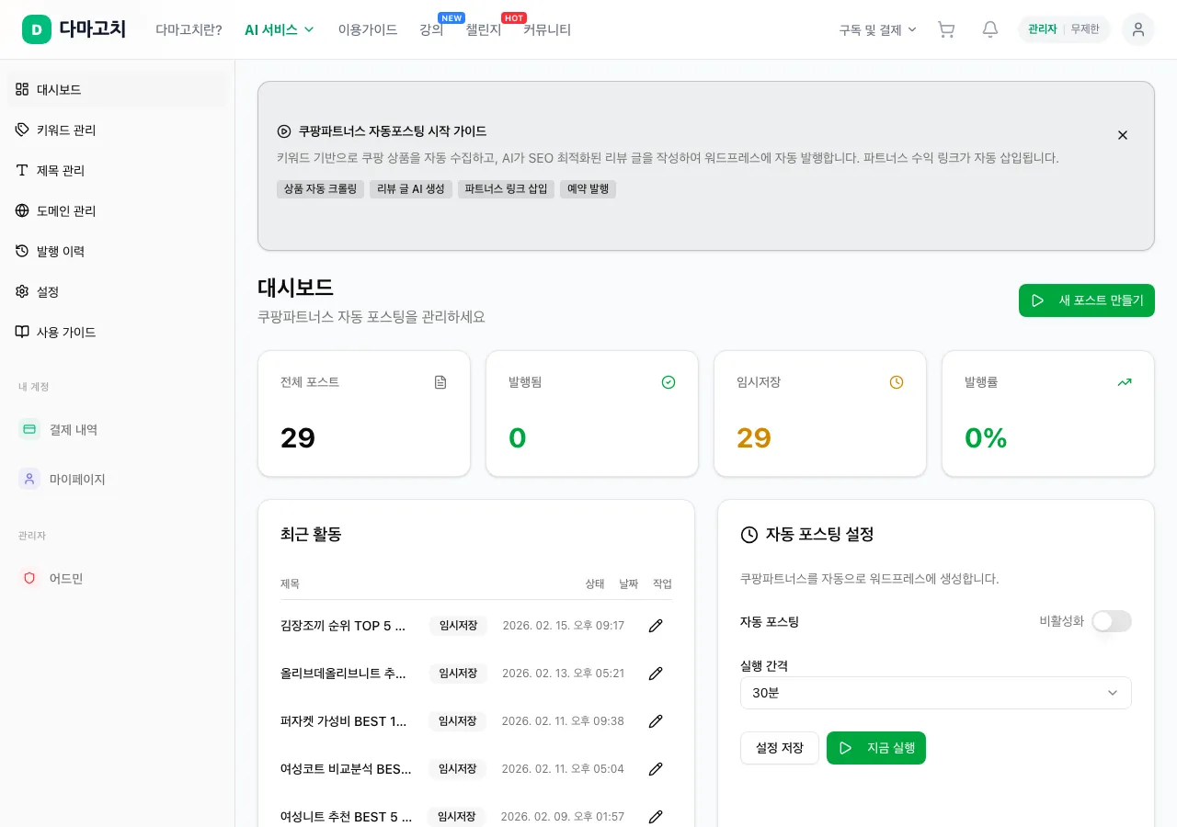Viewport: 1177px width, 827px height.
Task: Open the 커뮤니티 menu item
Action: coord(547,29)
